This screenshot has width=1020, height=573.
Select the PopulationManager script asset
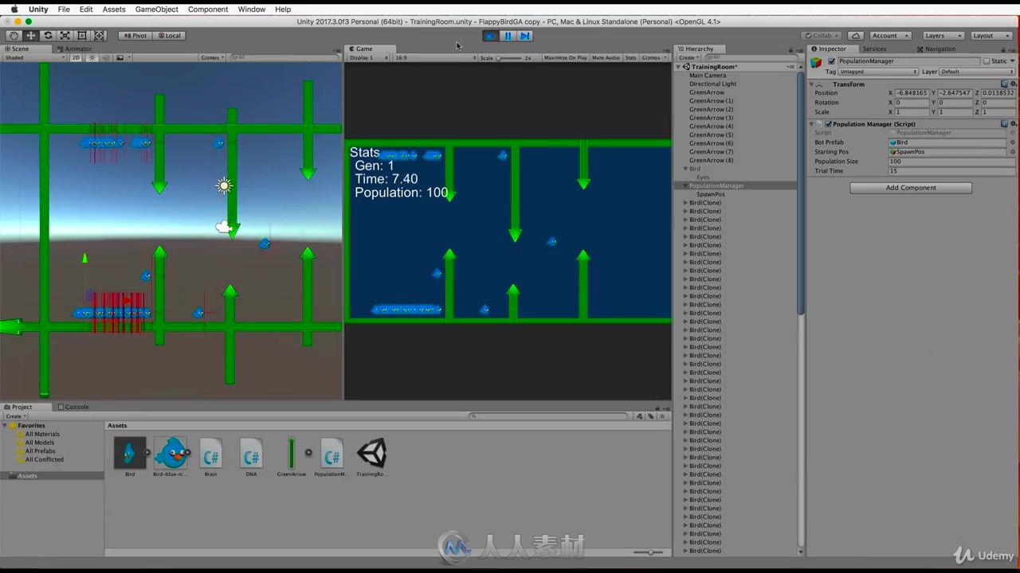(331, 456)
